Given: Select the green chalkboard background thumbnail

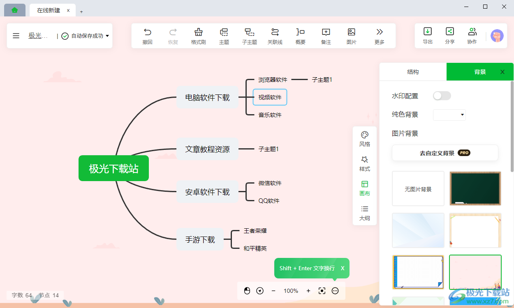Looking at the screenshot, I should coord(475,188).
